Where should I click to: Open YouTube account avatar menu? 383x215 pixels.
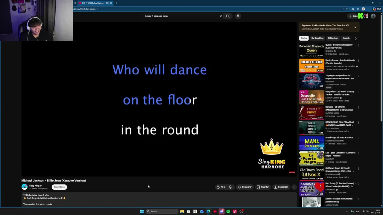point(373,16)
